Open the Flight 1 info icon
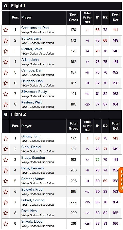123x230 pixels. [x=6, y=6]
